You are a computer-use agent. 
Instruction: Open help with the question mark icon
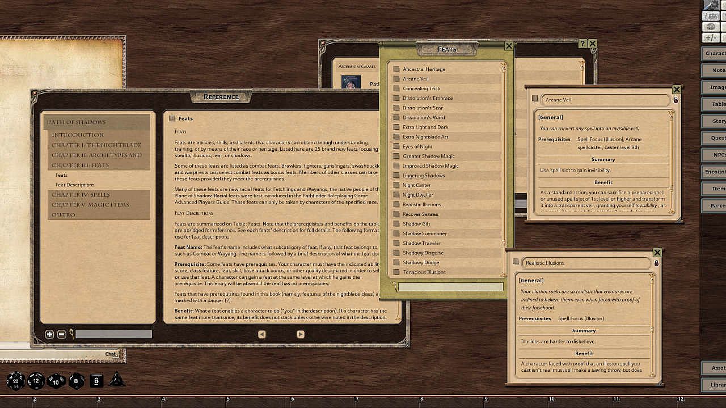tap(582, 44)
